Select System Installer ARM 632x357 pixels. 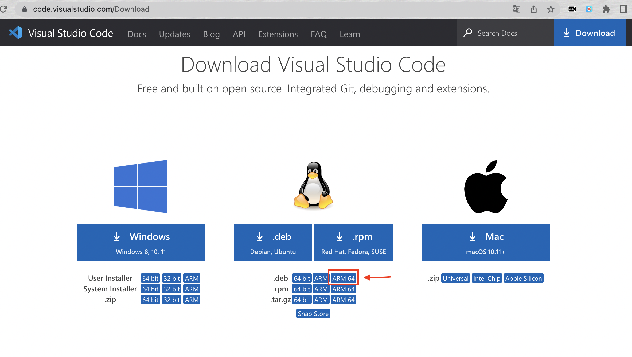[x=192, y=289]
